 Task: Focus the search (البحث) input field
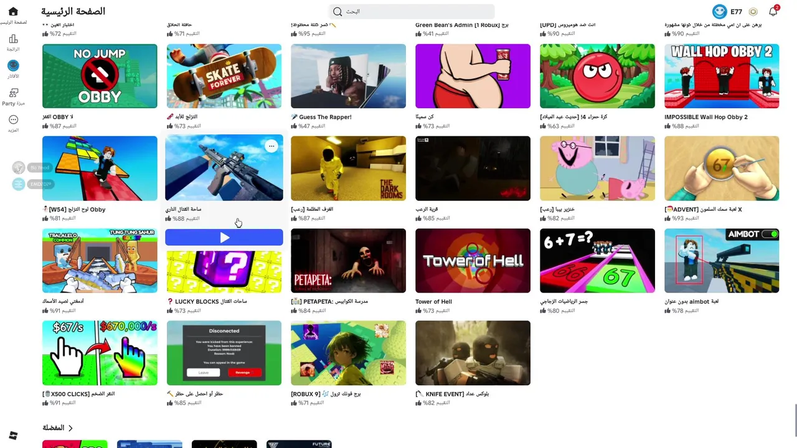[412, 11]
